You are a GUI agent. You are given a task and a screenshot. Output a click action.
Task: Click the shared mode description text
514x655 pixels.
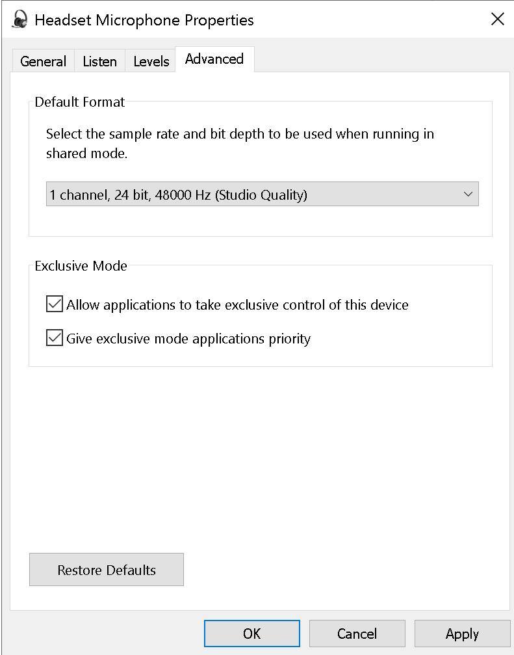click(x=239, y=144)
